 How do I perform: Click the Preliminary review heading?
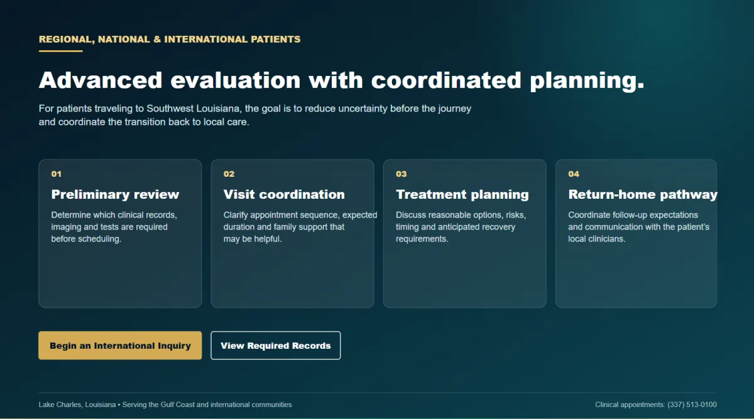coord(115,194)
